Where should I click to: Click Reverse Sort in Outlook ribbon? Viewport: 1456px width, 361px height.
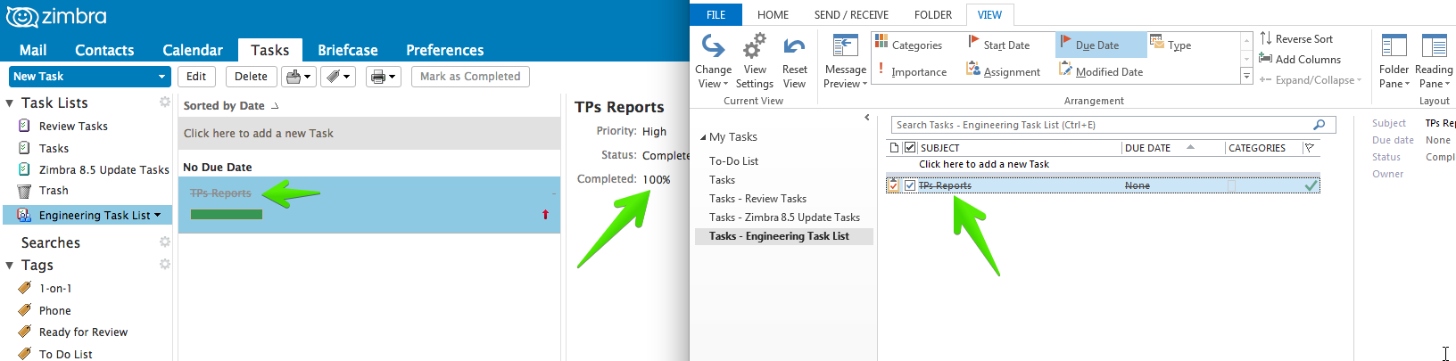1295,38
